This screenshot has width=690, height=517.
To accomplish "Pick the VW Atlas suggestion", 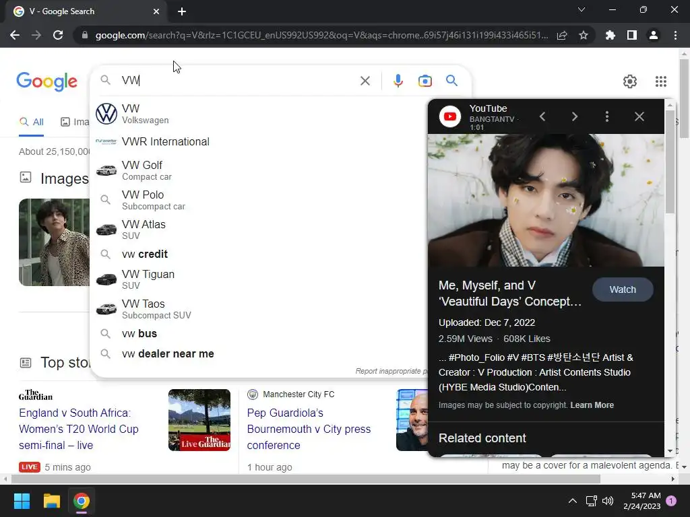I will (x=259, y=230).
